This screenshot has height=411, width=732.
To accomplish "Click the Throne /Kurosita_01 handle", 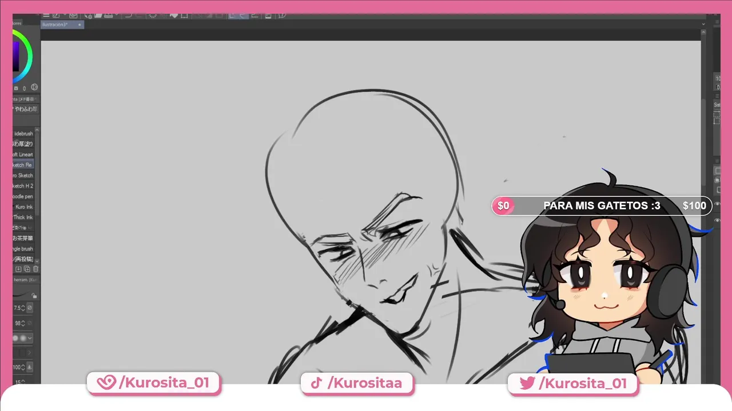I will [153, 383].
